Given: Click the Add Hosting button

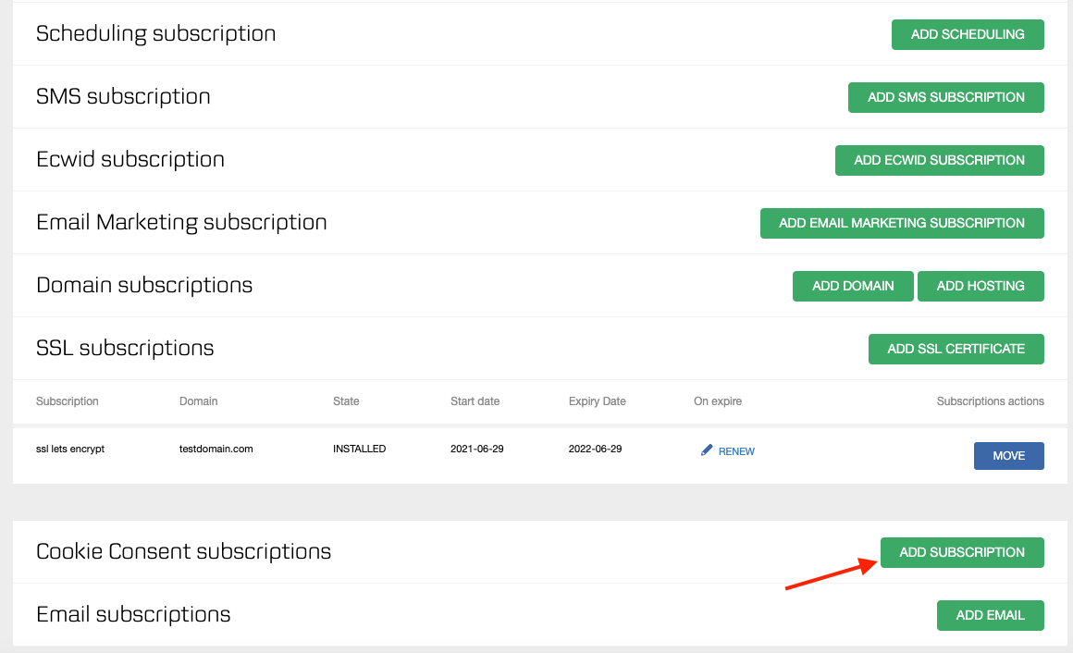Looking at the screenshot, I should click(980, 286).
